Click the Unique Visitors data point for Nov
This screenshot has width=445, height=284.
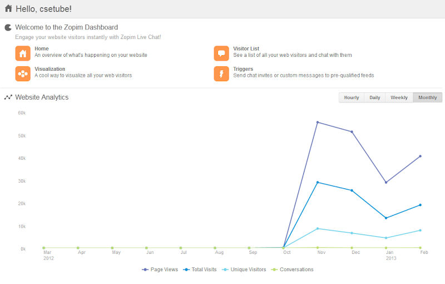point(318,229)
